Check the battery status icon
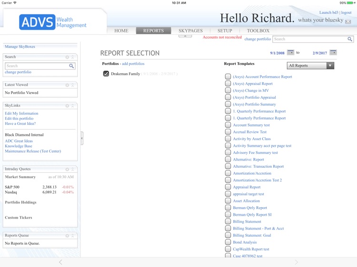 pos(351,3)
